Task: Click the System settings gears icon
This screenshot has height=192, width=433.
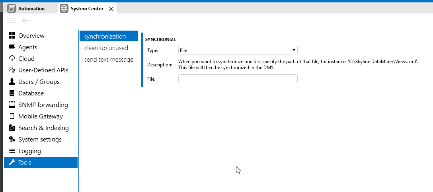Action: point(12,140)
